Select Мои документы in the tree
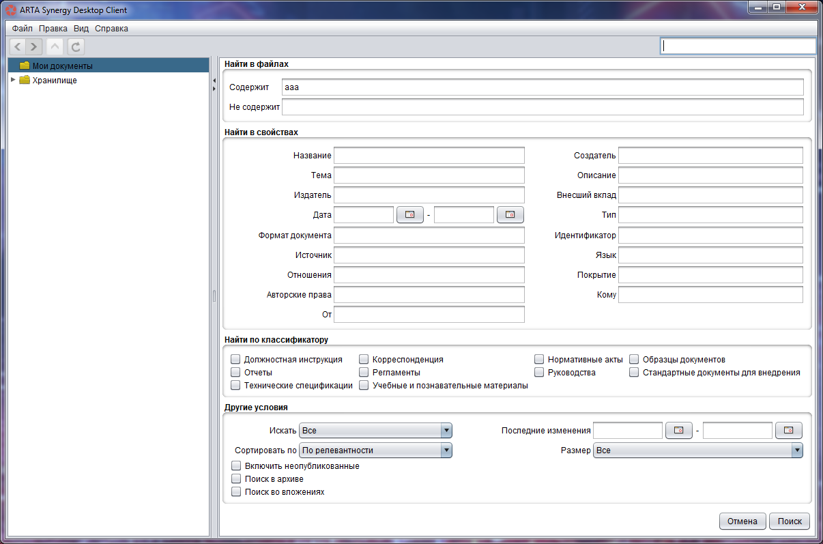The width and height of the screenshot is (823, 544). (x=109, y=66)
